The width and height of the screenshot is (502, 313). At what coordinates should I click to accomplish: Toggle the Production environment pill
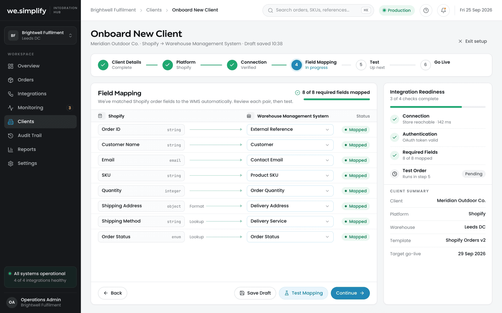click(397, 10)
